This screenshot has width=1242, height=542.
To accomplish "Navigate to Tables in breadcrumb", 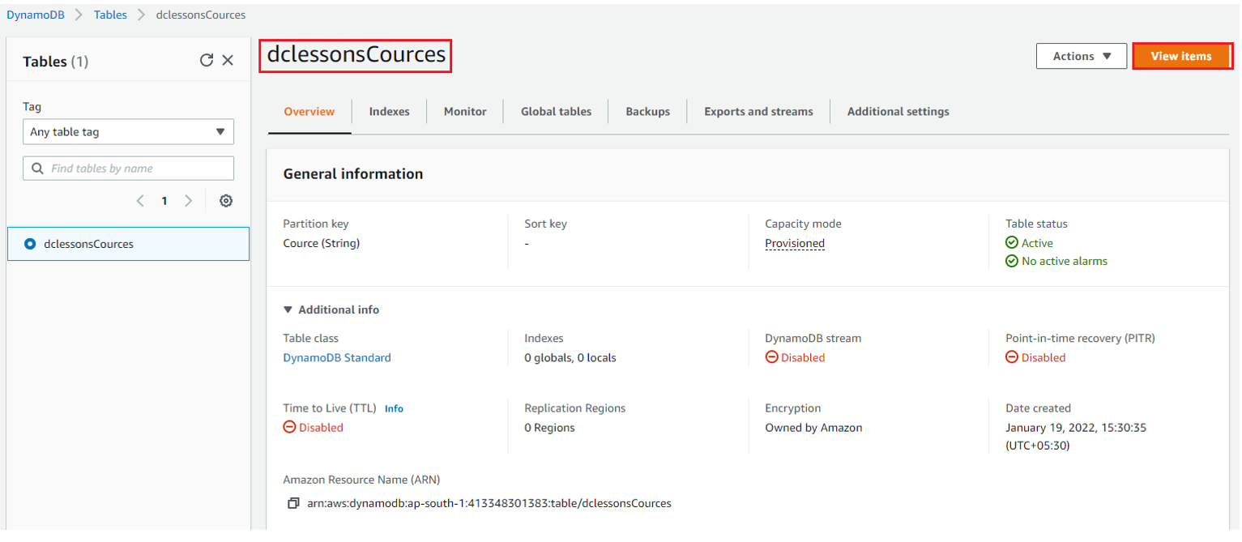I will tap(110, 15).
